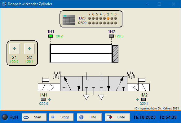Click the 1M2 solenoid indicator Q20.1

(143, 100)
